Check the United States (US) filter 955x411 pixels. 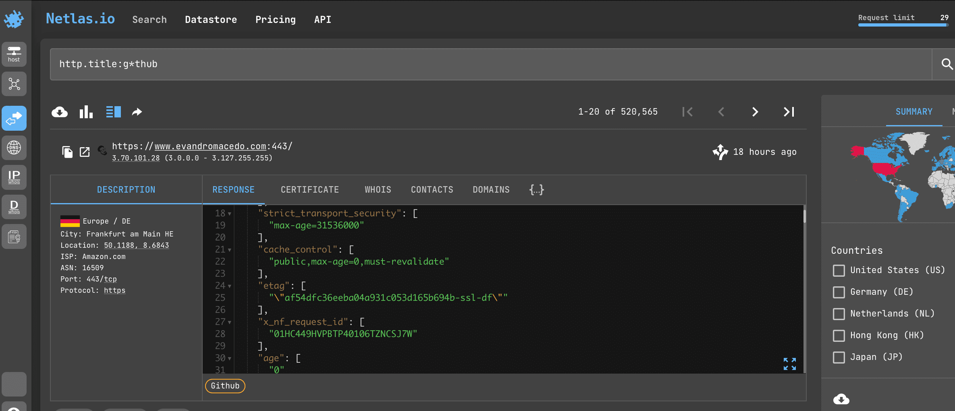(839, 271)
